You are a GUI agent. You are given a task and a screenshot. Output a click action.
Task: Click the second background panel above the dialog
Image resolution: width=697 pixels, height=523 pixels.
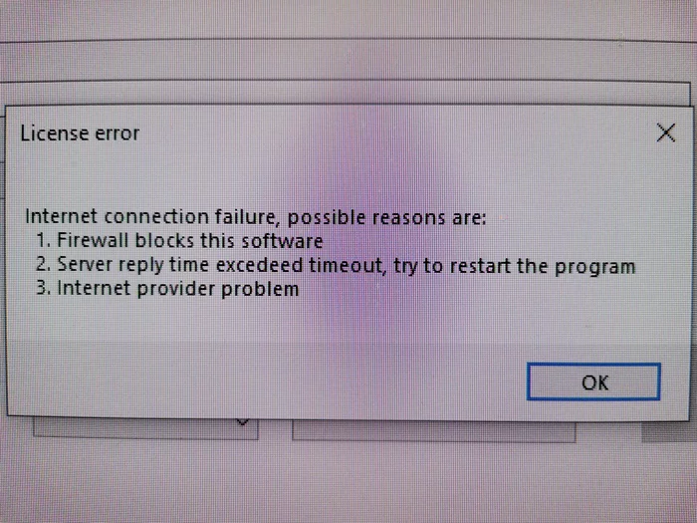345,93
